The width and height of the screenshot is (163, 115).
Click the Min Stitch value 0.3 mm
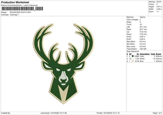(143, 44)
